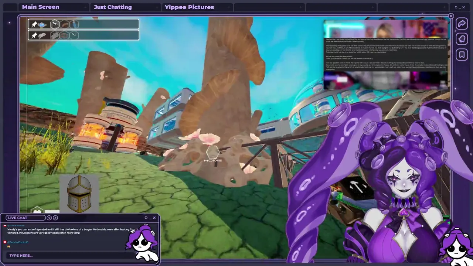Select the Yippee Pictures tab
The width and height of the screenshot is (473, 266).
click(189, 7)
